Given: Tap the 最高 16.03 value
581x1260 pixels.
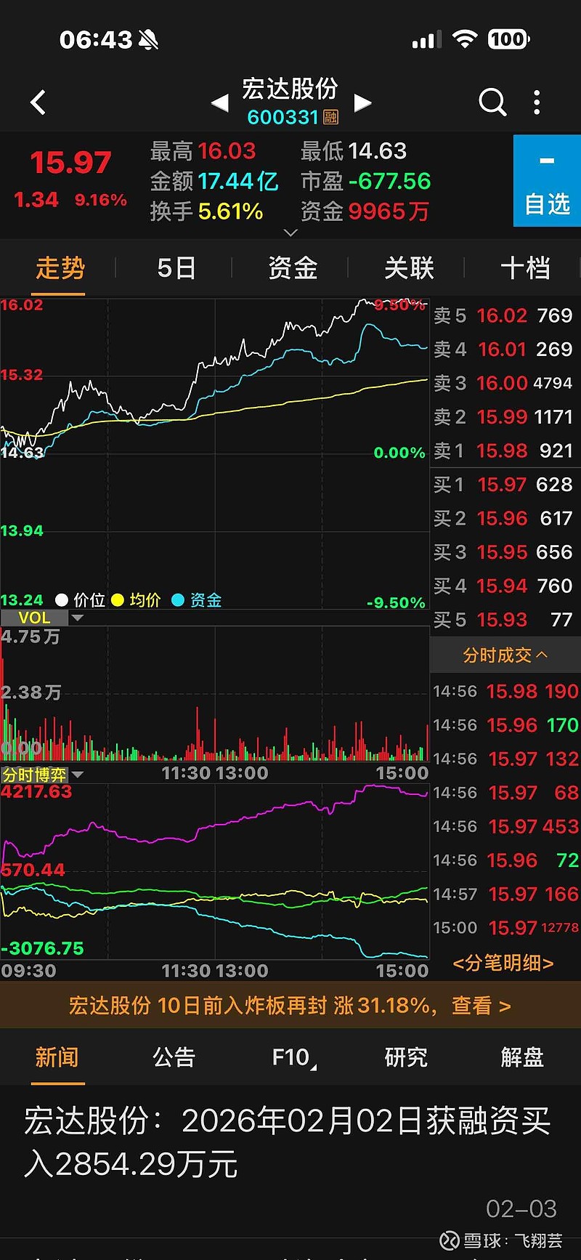Looking at the screenshot, I should click(x=227, y=151).
